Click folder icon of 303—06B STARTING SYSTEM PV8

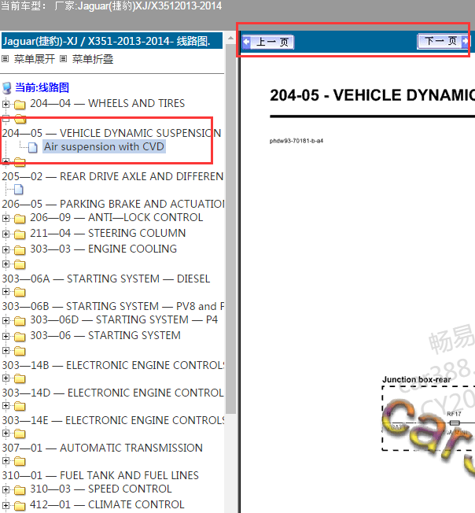pyautogui.click(x=20, y=291)
